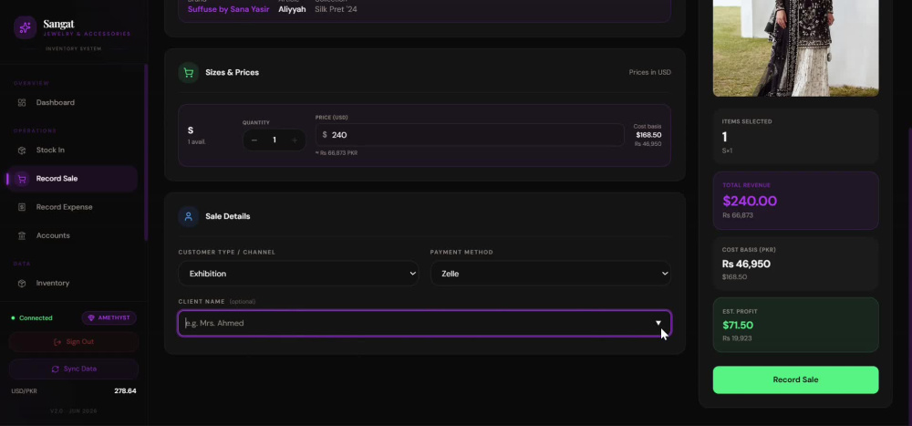Open the Payment Method dropdown showing Zelle
The image size is (912, 426).
[x=550, y=274]
